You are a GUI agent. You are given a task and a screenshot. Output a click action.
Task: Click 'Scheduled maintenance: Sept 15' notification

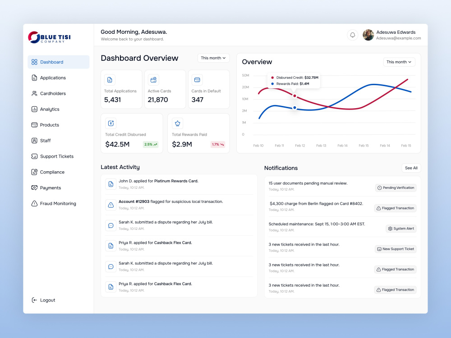point(317,224)
